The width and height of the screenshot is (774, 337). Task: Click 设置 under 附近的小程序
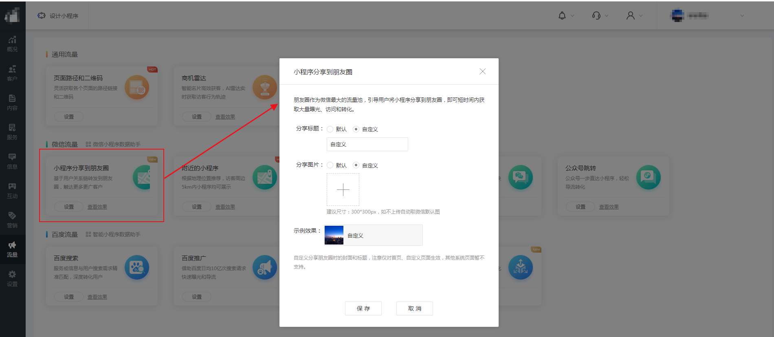[x=197, y=207]
